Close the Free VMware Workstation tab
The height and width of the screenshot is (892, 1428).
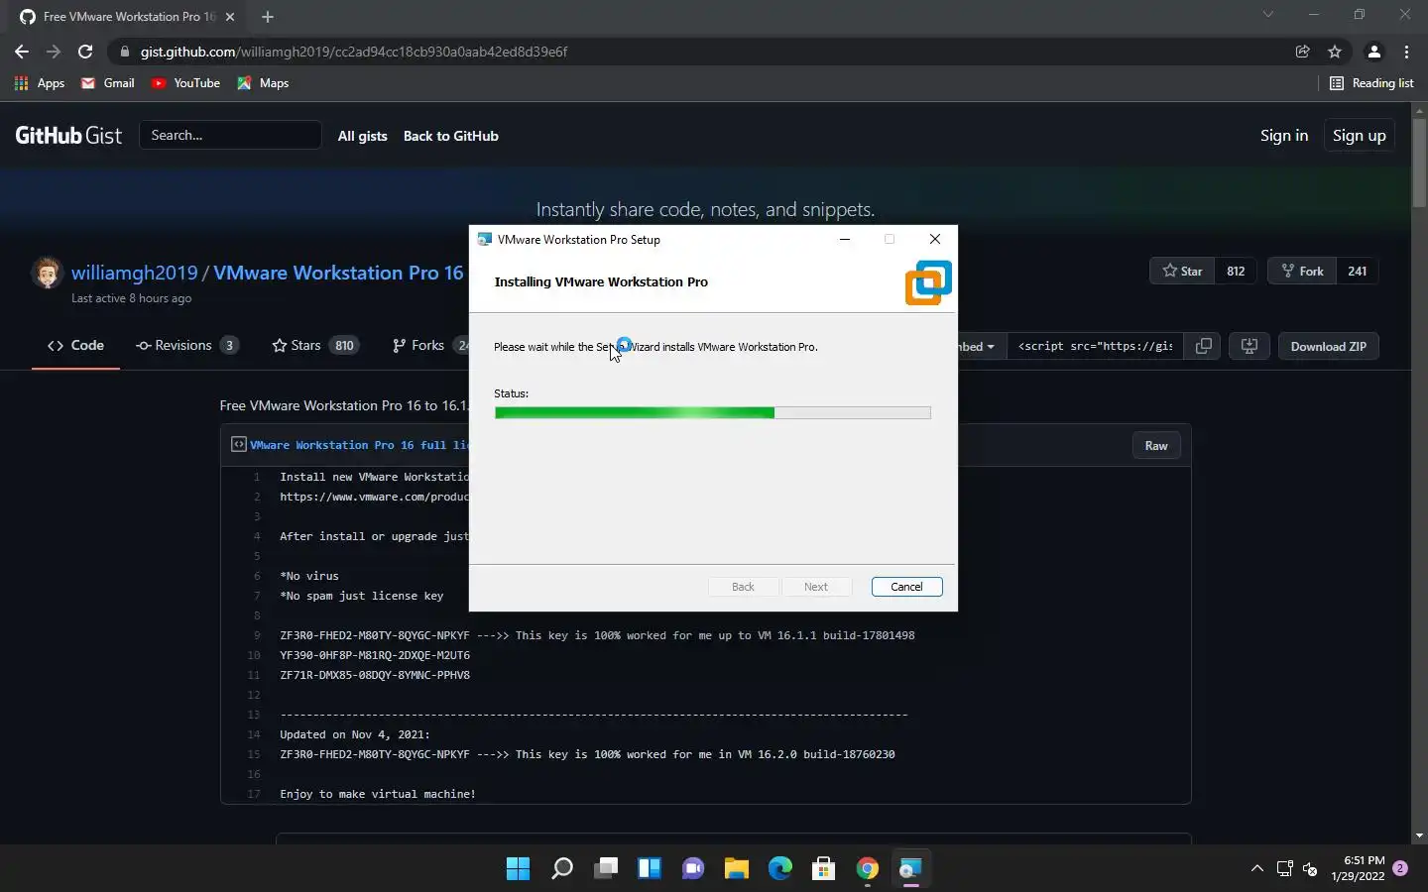(230, 17)
